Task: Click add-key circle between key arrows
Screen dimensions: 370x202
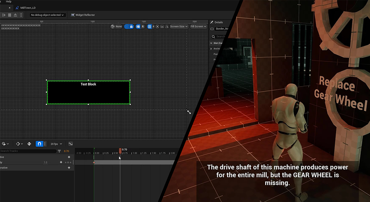Action: [x=68, y=162]
